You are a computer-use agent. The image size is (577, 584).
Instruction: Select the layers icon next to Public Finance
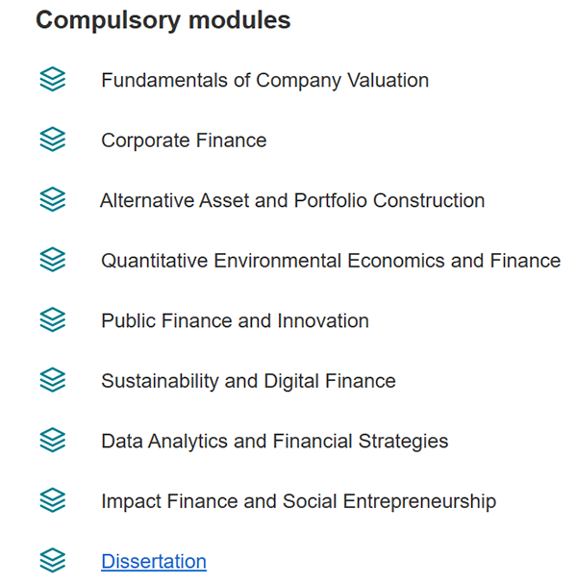coord(53,319)
